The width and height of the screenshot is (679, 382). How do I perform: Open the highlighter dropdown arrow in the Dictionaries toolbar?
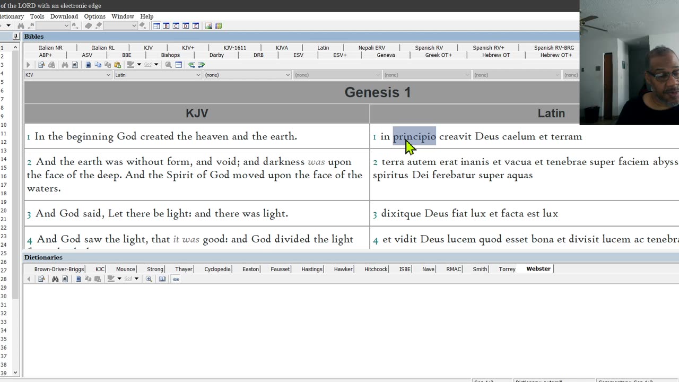pyautogui.click(x=119, y=279)
